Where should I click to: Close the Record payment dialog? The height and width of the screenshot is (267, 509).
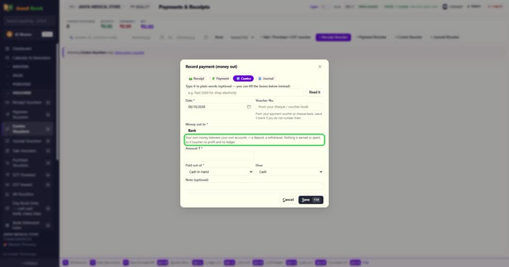coord(320,67)
